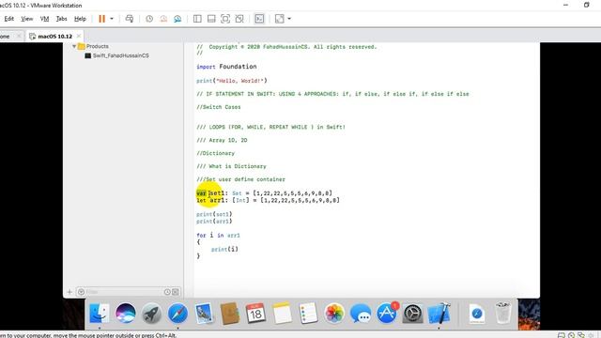Open Xcode from the Dock
Viewport: 601px width, 338px height.
(439, 314)
